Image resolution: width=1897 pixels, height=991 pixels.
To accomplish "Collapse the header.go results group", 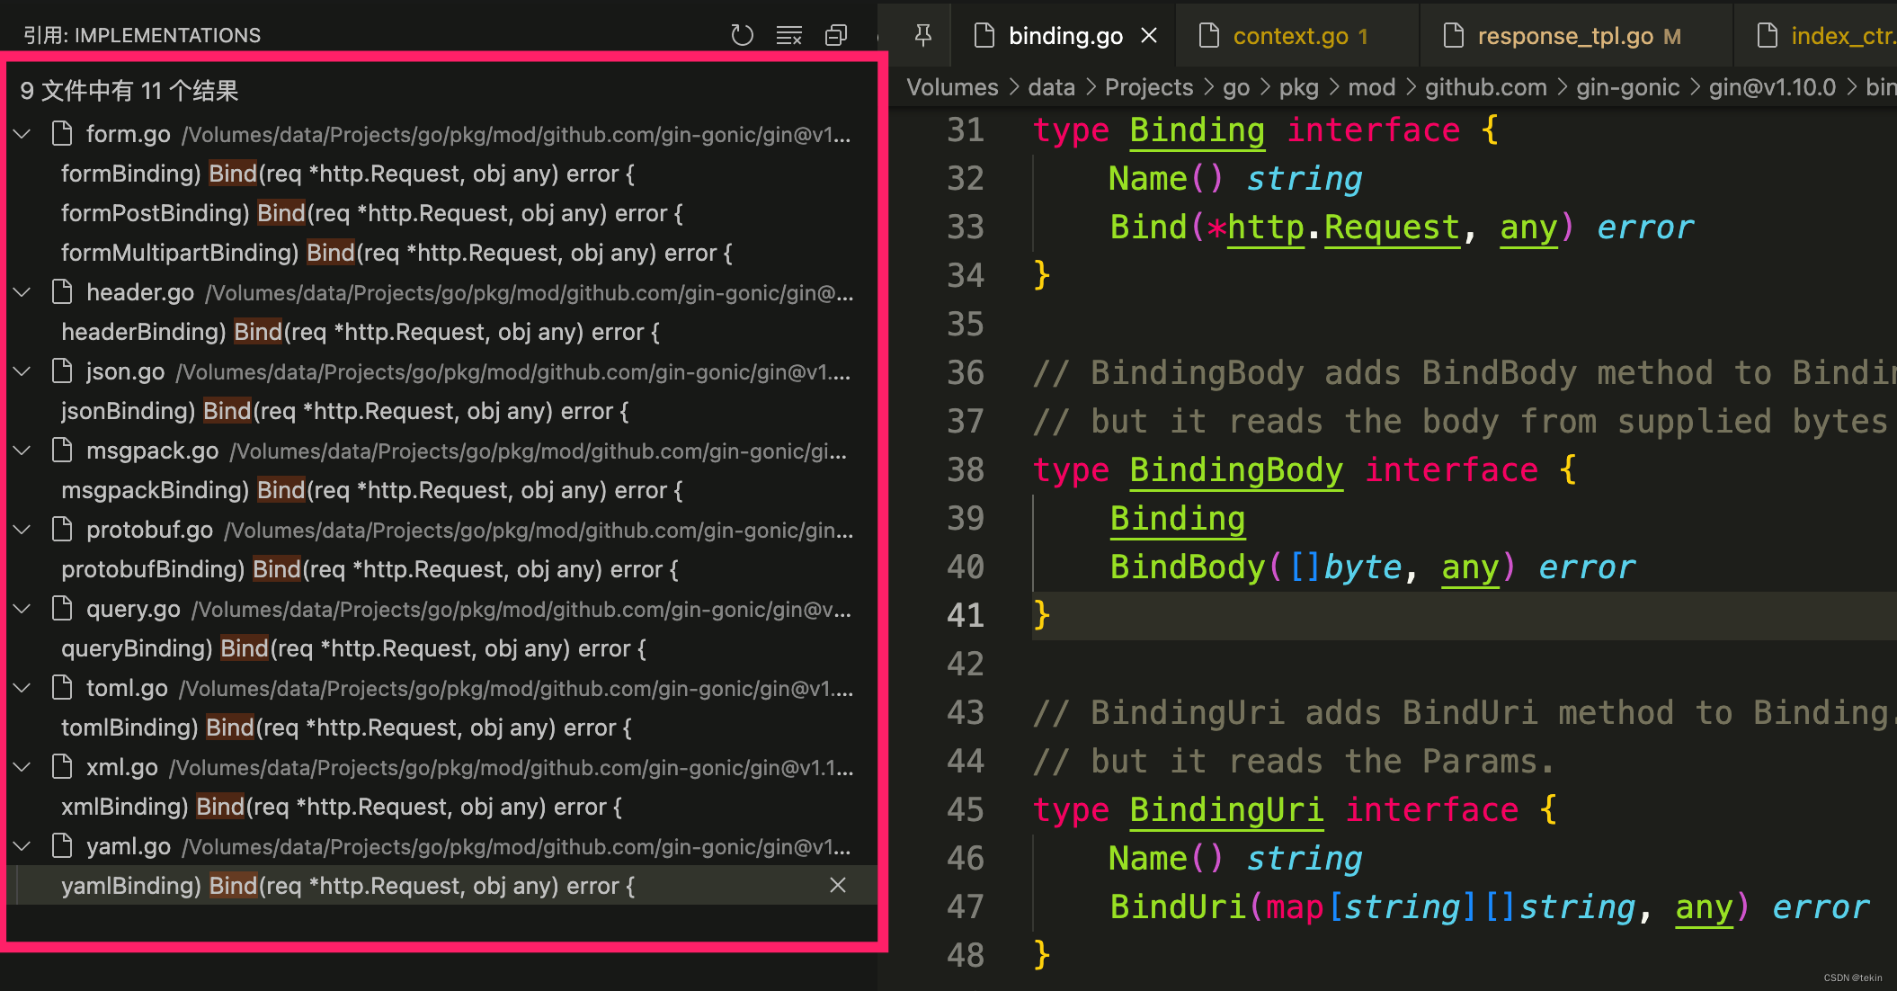I will (x=22, y=292).
